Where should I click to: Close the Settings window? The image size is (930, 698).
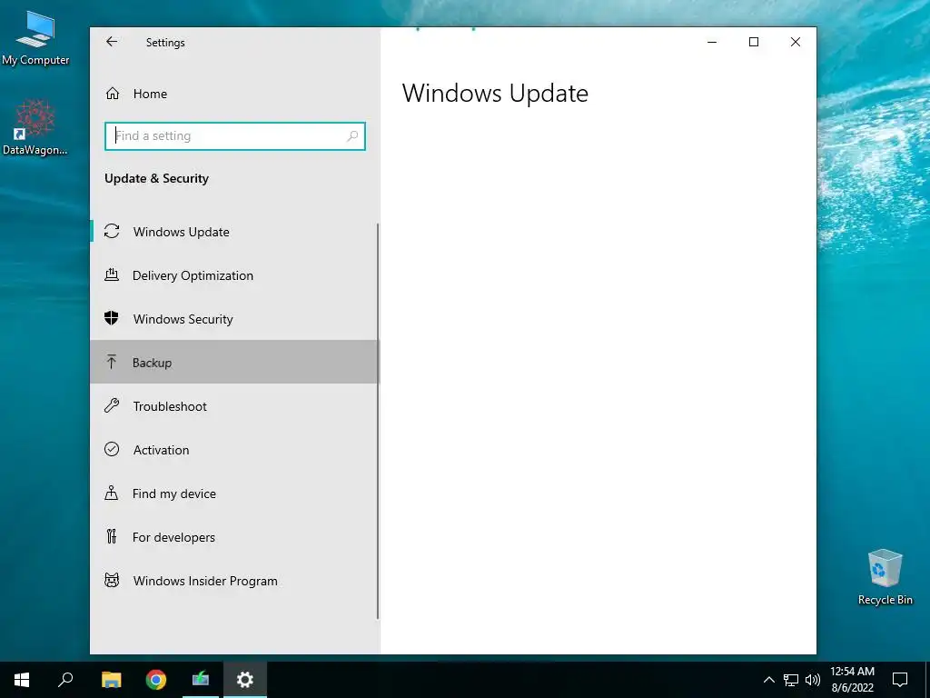[796, 42]
